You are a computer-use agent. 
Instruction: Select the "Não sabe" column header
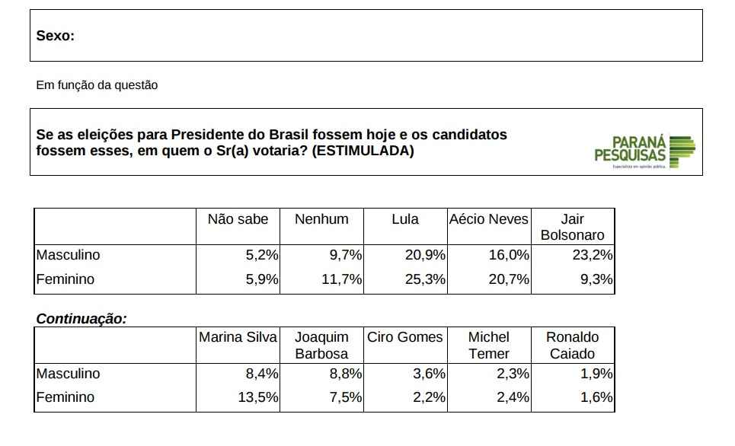point(238,219)
